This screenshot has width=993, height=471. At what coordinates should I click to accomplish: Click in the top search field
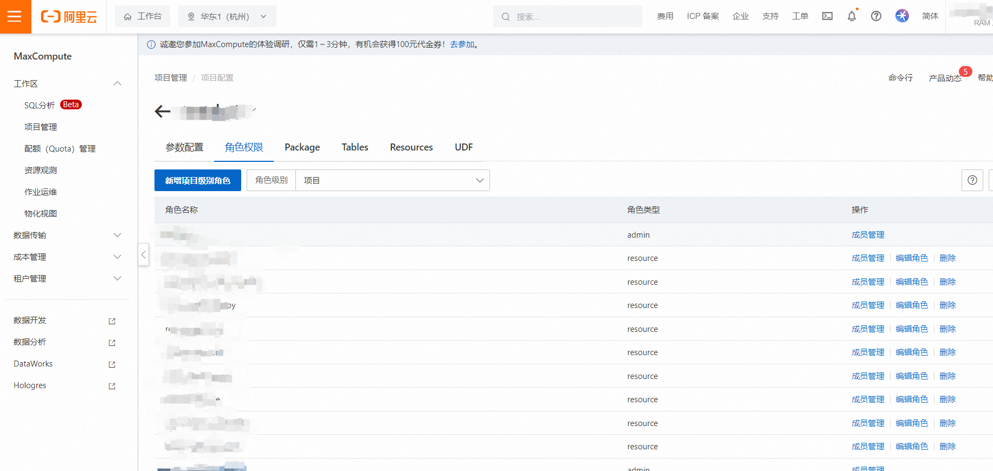pos(568,16)
